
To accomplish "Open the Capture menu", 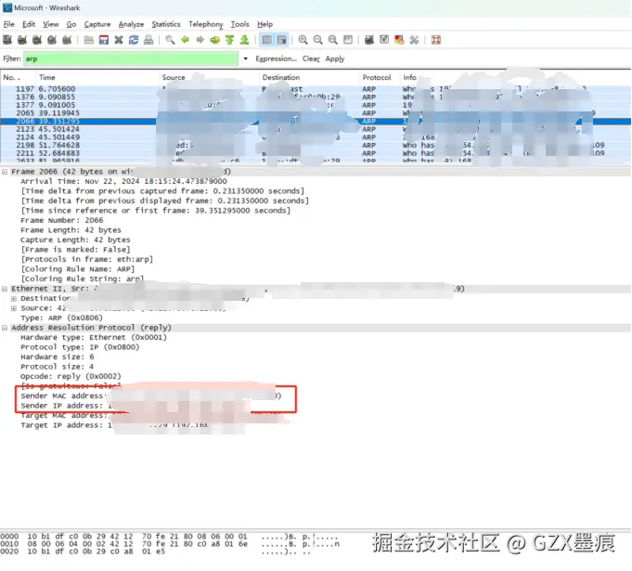I will click(97, 24).
